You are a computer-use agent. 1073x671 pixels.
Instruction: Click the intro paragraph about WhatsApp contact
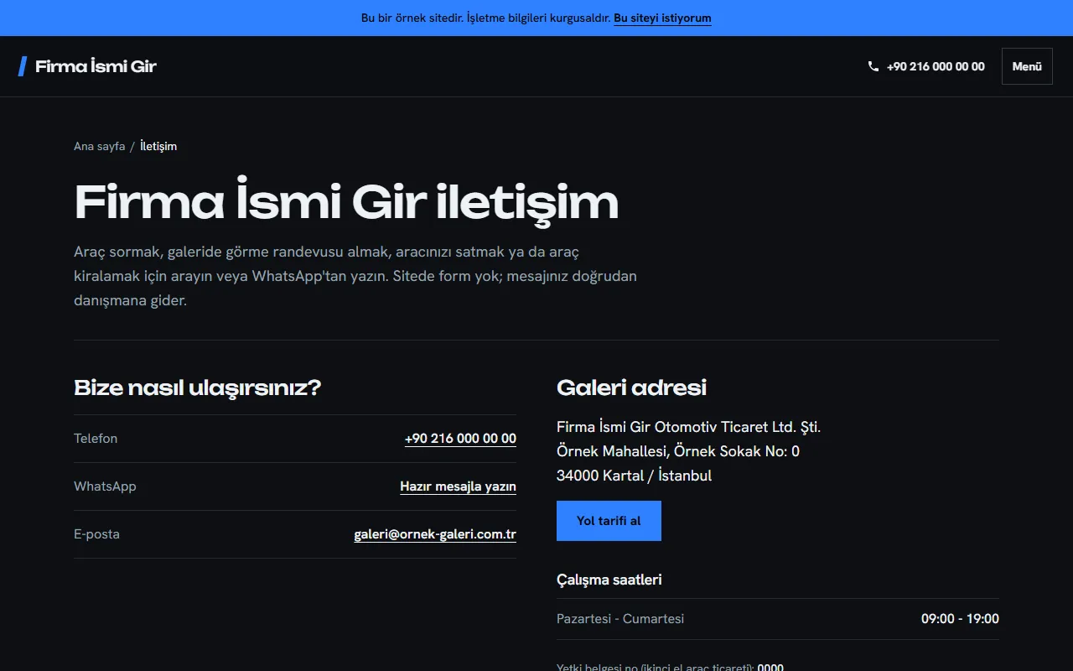click(355, 276)
